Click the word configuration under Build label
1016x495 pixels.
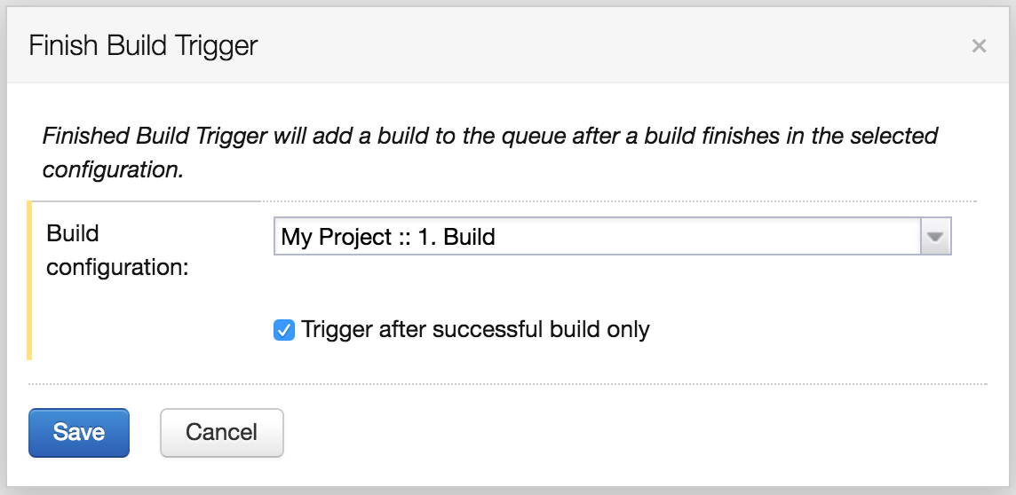pyautogui.click(x=117, y=267)
